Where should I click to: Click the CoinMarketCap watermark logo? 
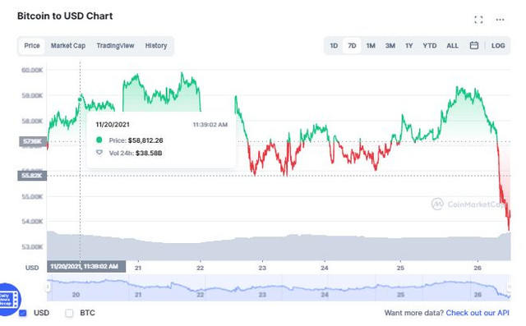(437, 204)
